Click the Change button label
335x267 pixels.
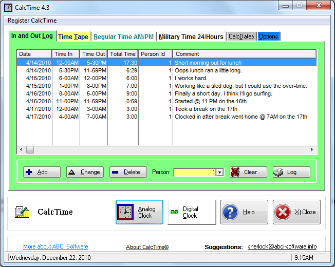90,172
